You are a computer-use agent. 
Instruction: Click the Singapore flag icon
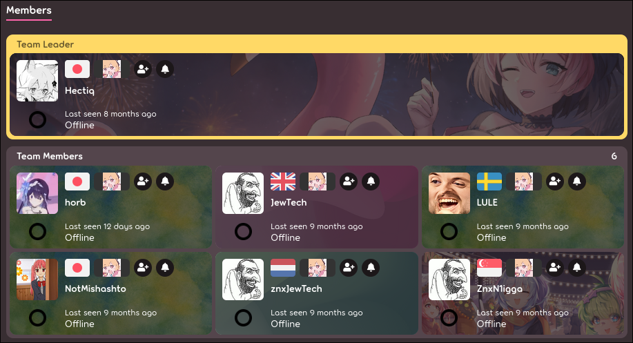point(489,268)
